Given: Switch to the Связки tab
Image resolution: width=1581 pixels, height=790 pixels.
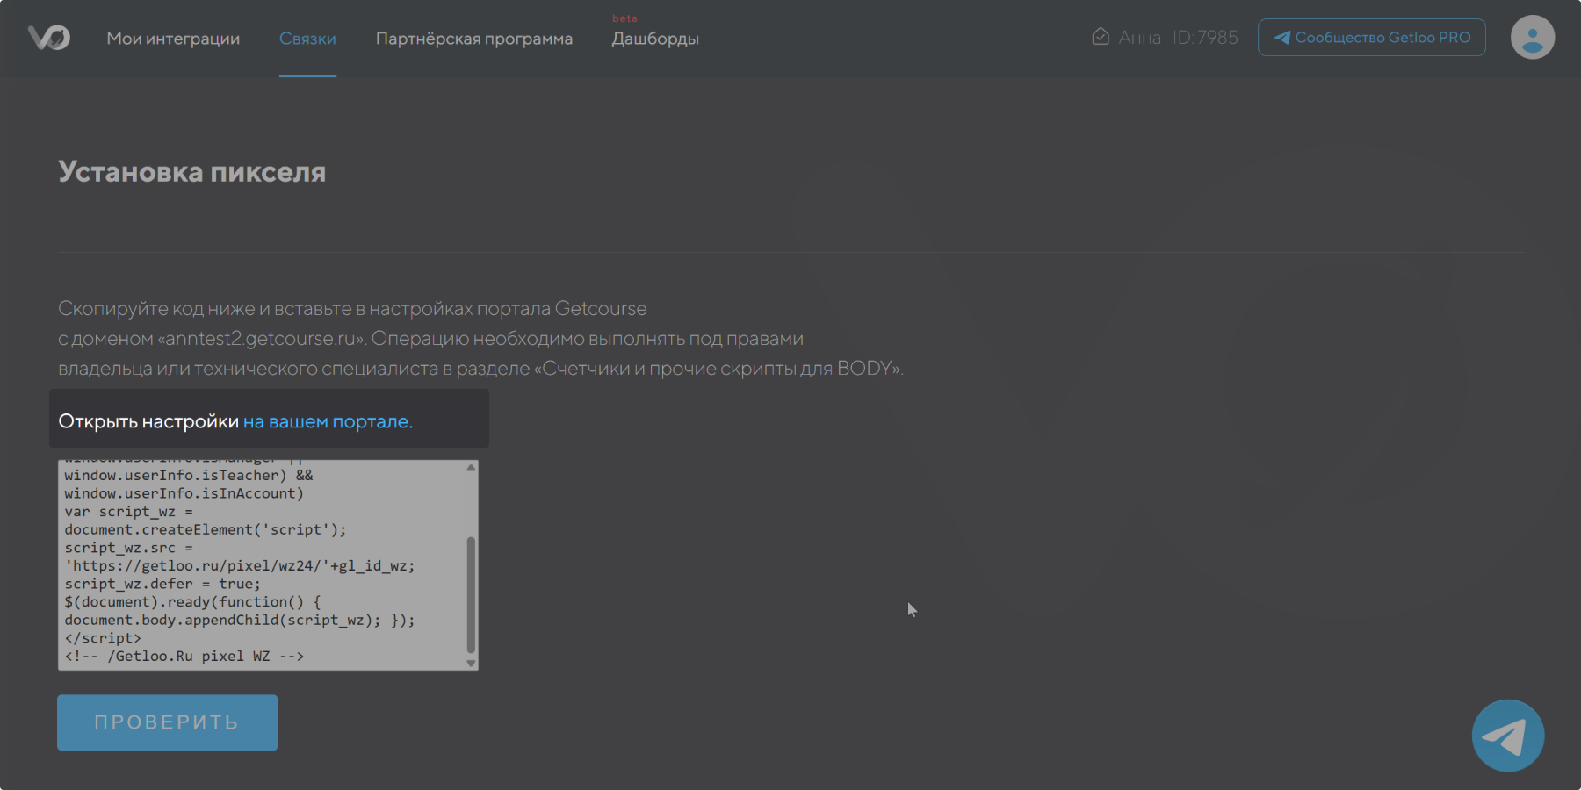Looking at the screenshot, I should (x=307, y=39).
